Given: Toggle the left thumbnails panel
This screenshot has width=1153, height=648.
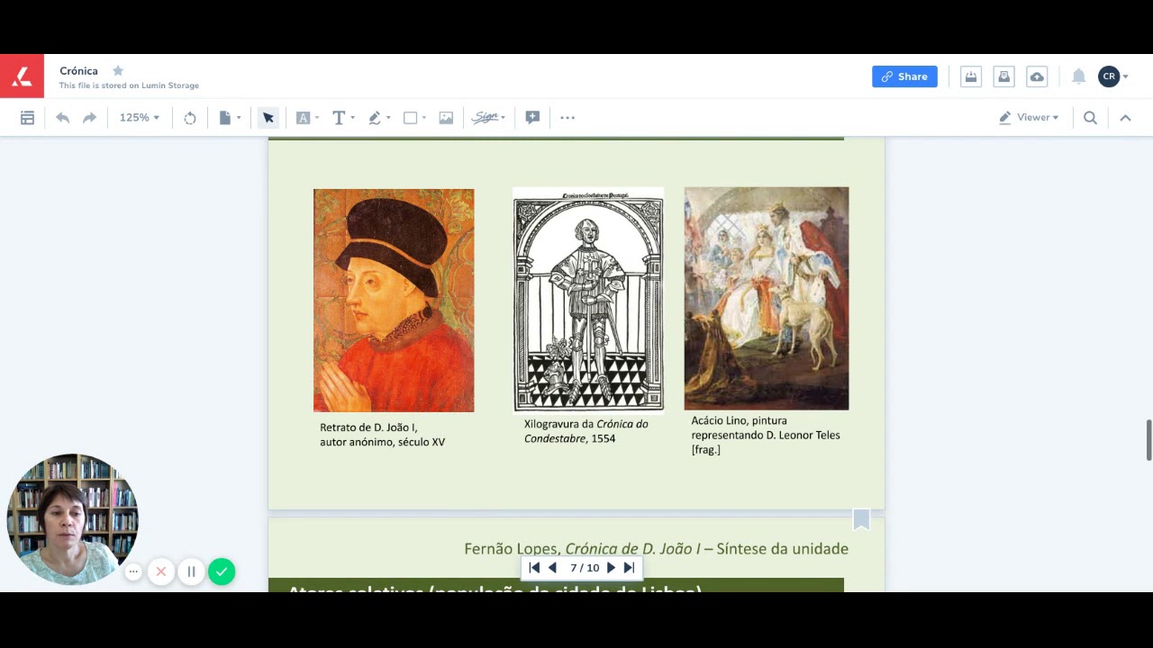Looking at the screenshot, I should coord(28,118).
